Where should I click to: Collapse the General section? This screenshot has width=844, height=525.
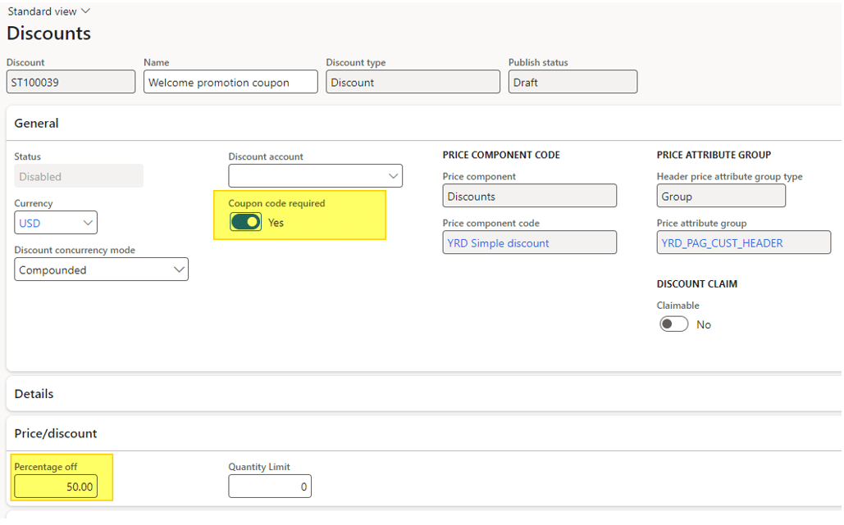(x=36, y=123)
